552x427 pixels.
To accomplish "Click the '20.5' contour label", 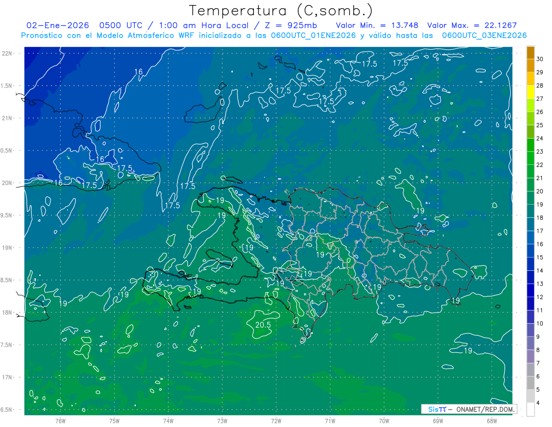I will [262, 324].
